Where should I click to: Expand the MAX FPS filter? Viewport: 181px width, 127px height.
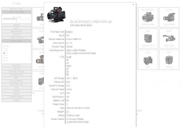[x=17, y=65]
